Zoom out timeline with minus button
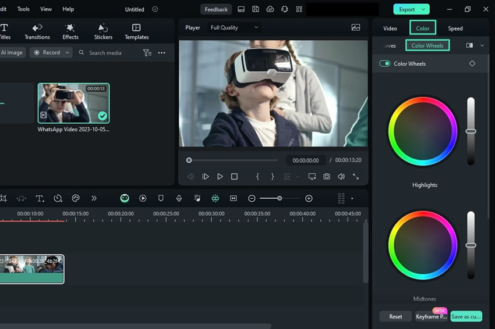The width and height of the screenshot is (495, 329). pos(252,198)
